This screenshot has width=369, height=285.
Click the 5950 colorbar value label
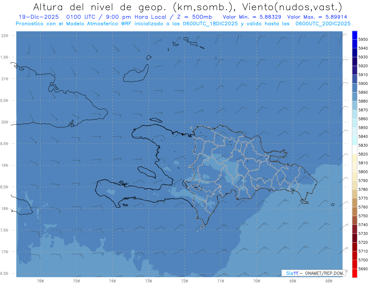[363, 39]
